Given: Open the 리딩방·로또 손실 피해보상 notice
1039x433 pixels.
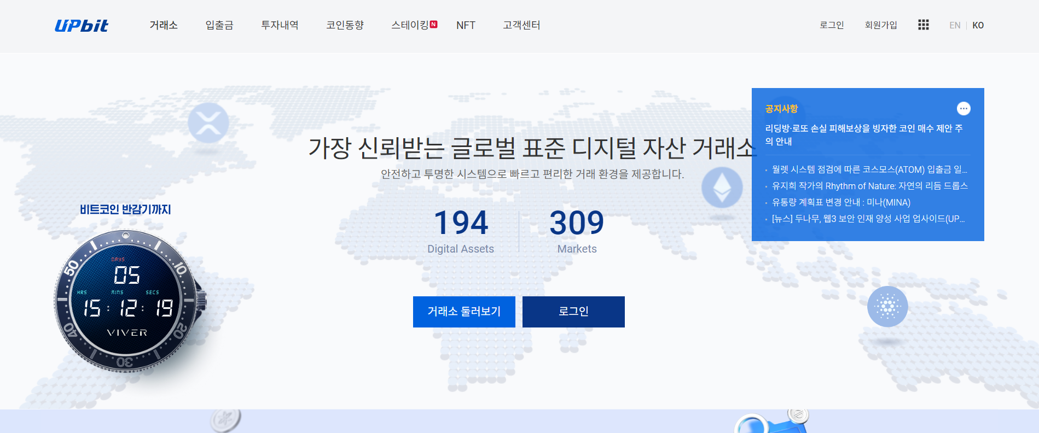Looking at the screenshot, I should point(864,134).
